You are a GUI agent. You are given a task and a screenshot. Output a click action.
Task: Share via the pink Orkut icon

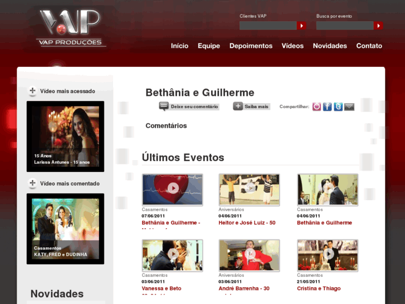pyautogui.click(x=316, y=107)
